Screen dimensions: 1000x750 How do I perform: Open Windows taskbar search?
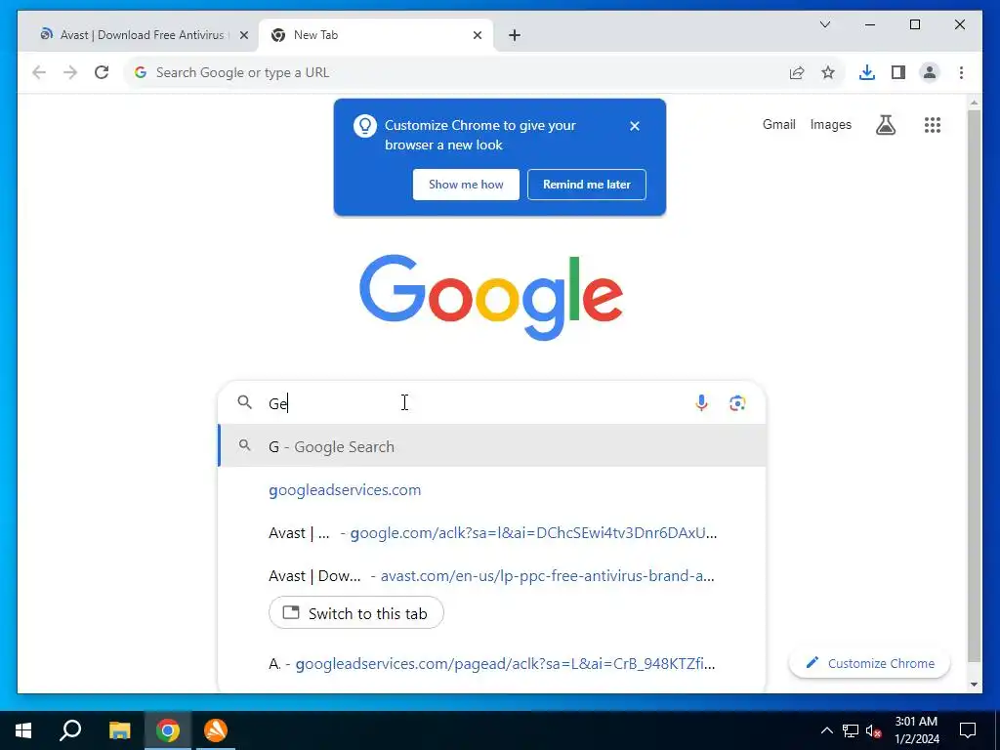click(x=70, y=730)
